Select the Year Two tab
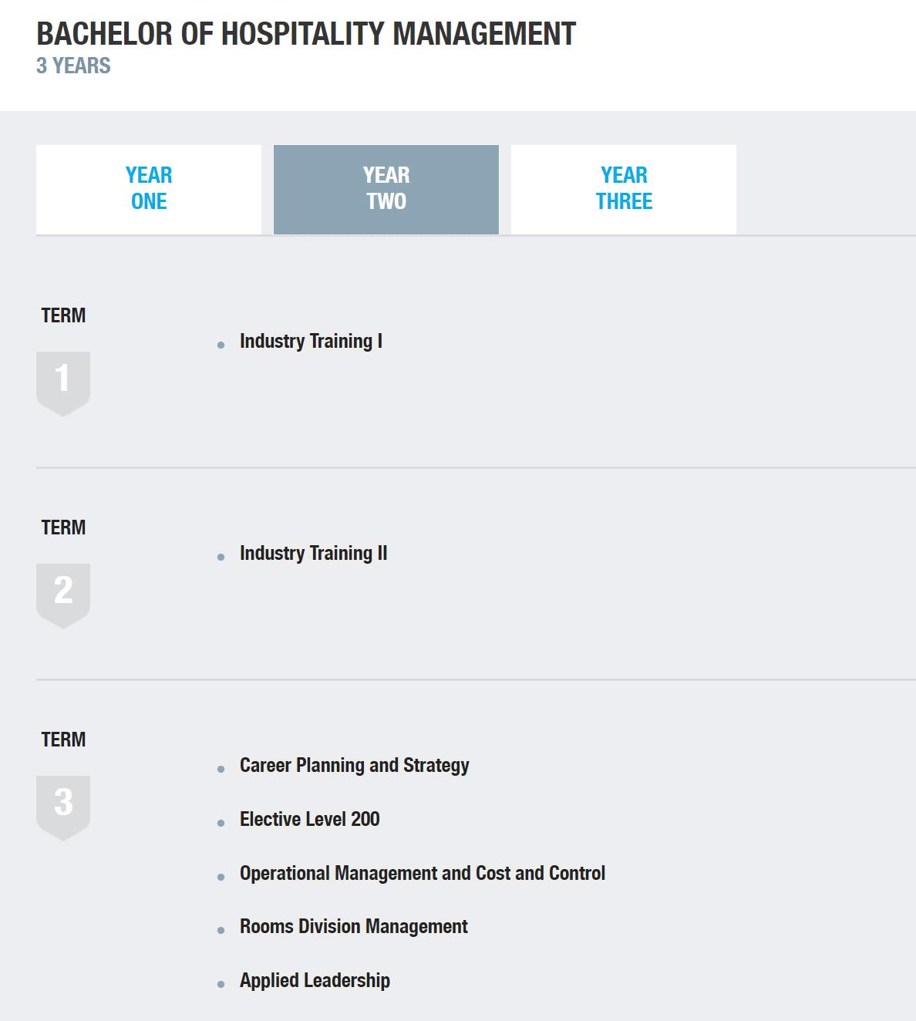This screenshot has height=1021, width=916. (386, 189)
